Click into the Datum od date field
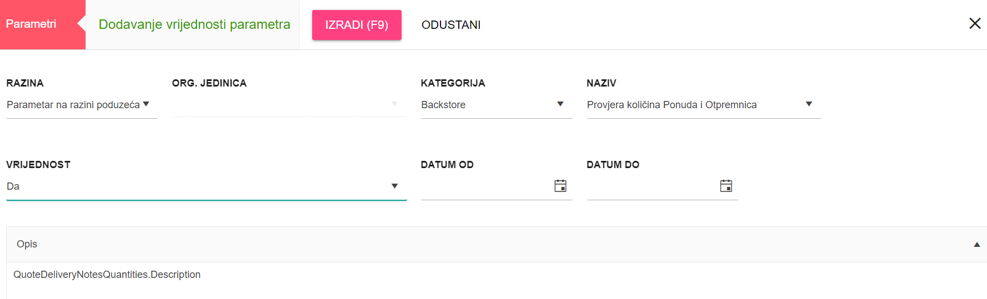987x299 pixels. pos(486,186)
